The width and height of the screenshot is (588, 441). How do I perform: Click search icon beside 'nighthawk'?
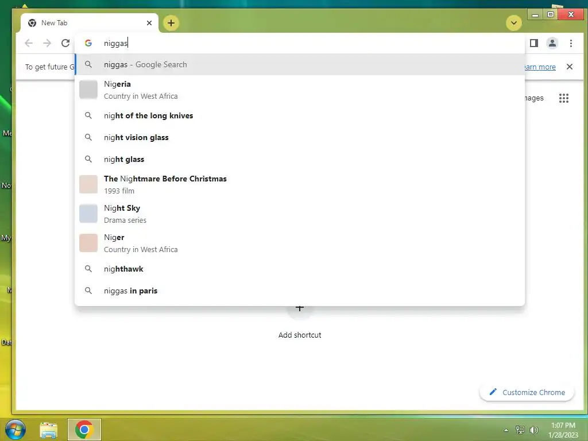(88, 269)
